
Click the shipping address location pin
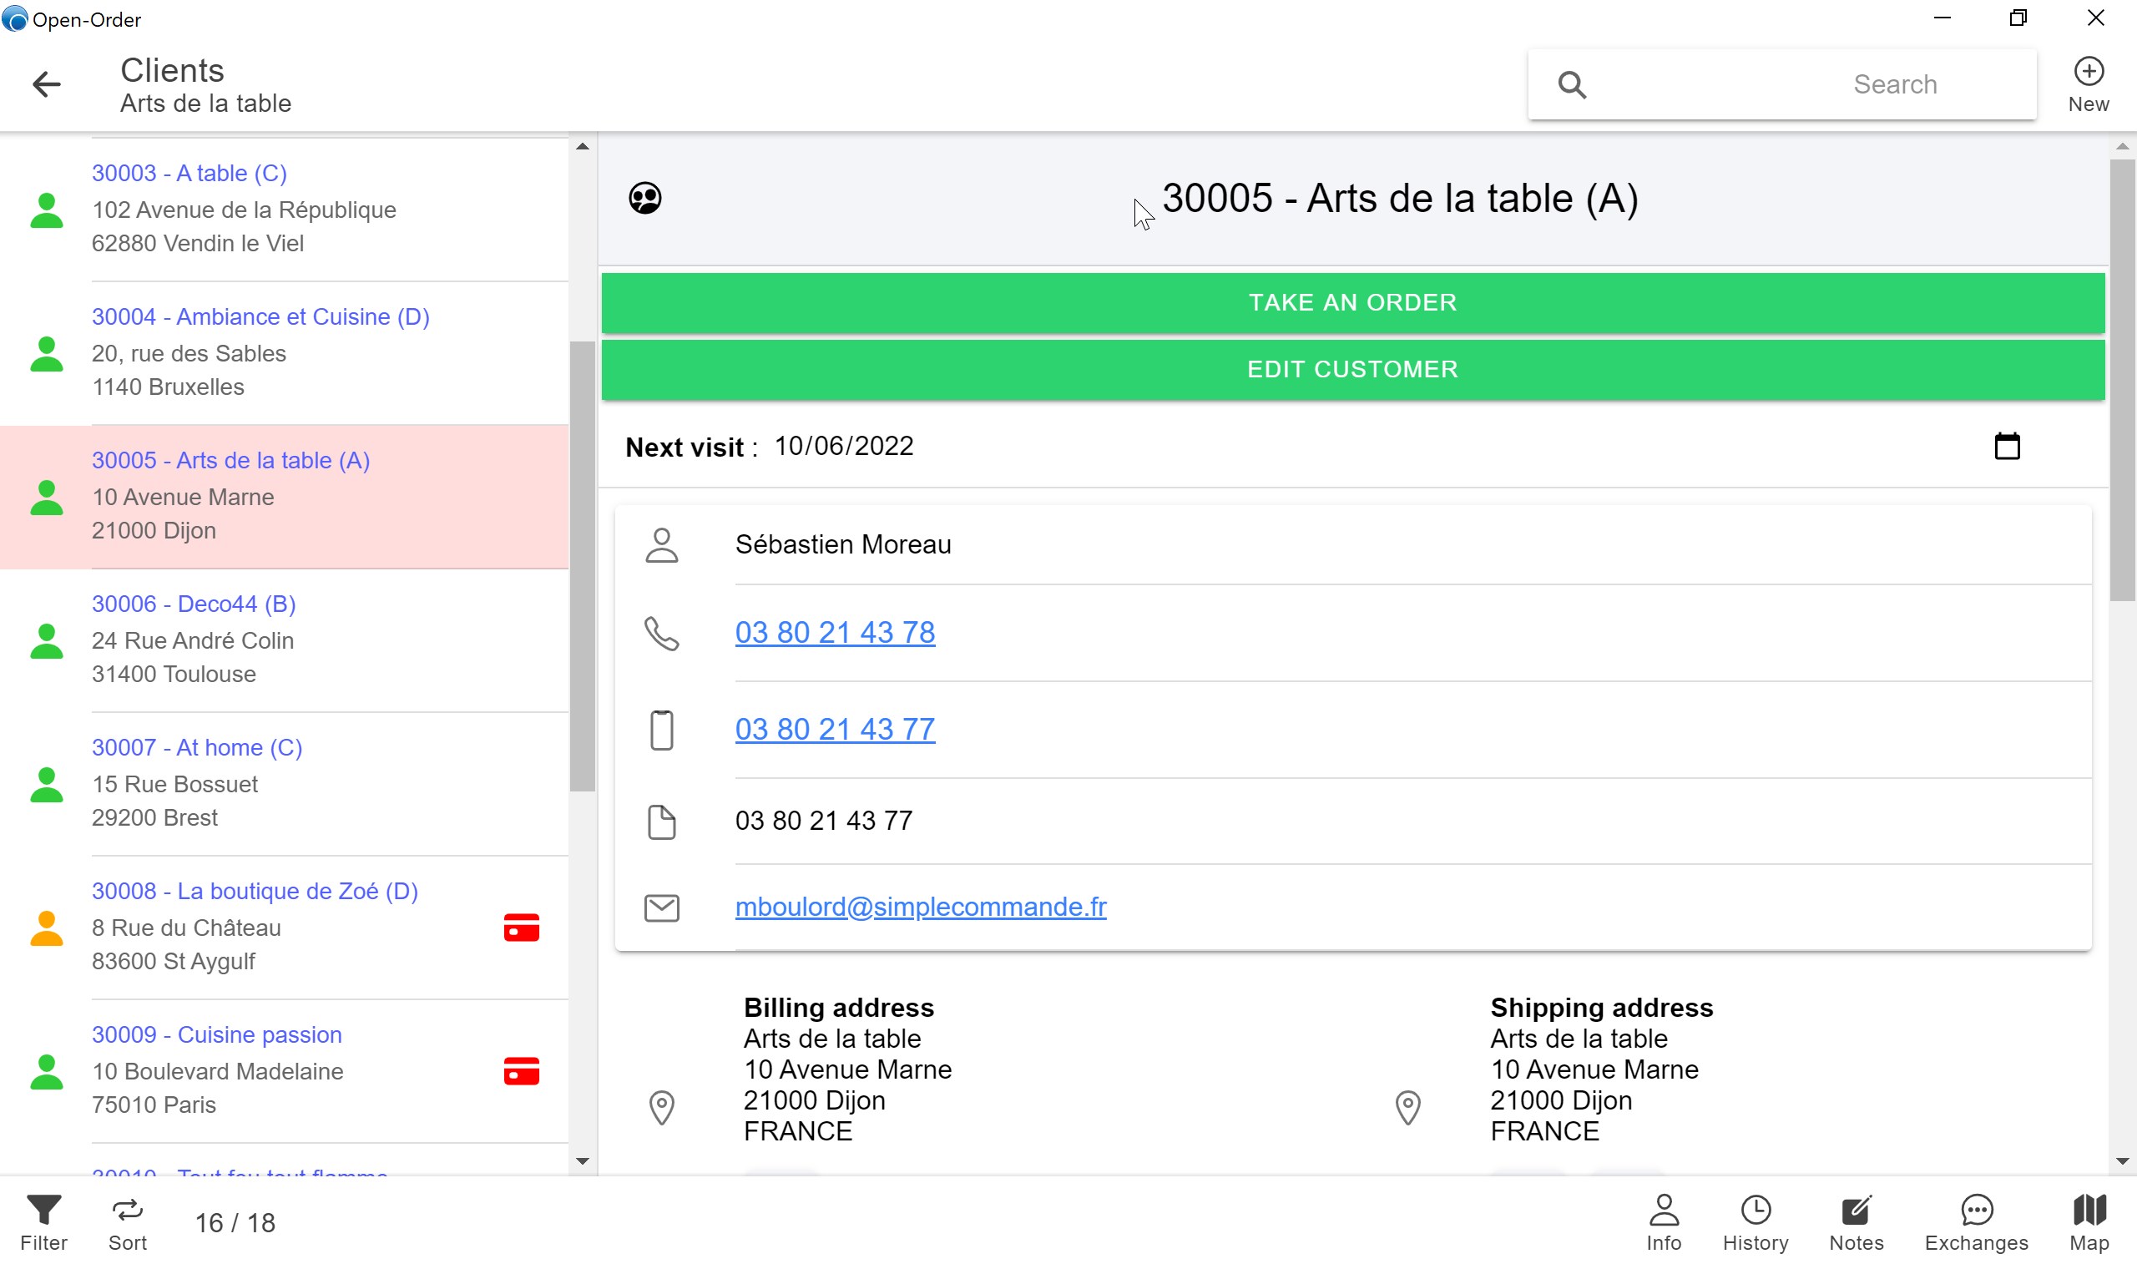click(1408, 1107)
